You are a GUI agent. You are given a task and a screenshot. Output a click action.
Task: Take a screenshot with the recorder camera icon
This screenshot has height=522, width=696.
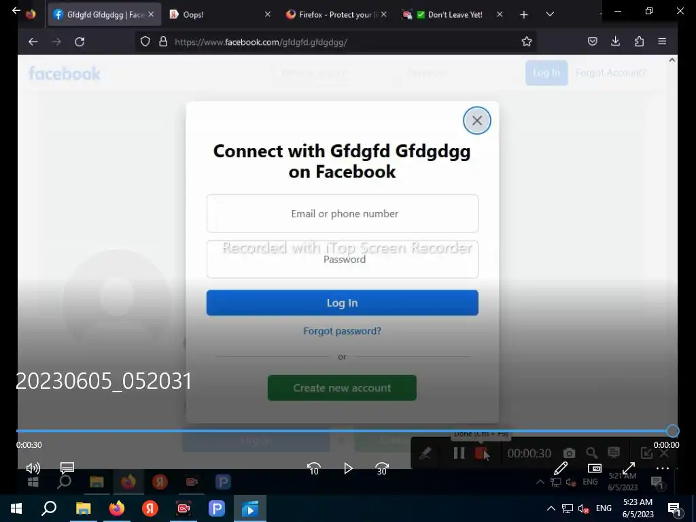[x=569, y=453]
